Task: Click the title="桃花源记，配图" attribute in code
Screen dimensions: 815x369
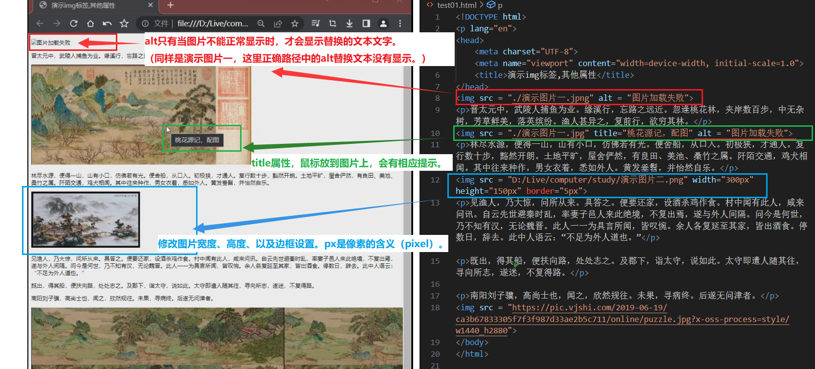Action: tap(642, 134)
